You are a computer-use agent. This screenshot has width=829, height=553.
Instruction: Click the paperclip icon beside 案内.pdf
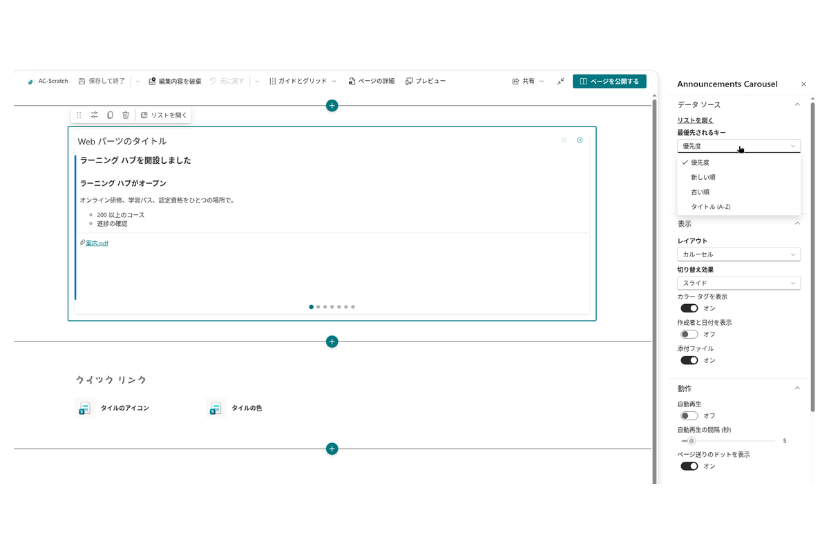tap(82, 243)
